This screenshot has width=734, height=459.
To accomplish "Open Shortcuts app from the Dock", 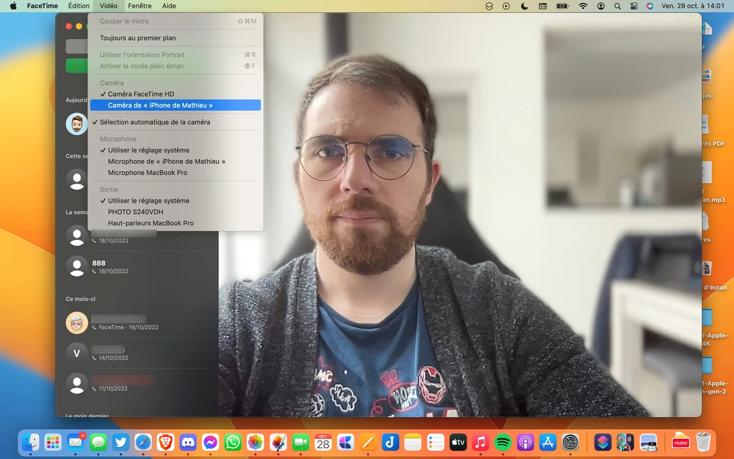I will [602, 442].
